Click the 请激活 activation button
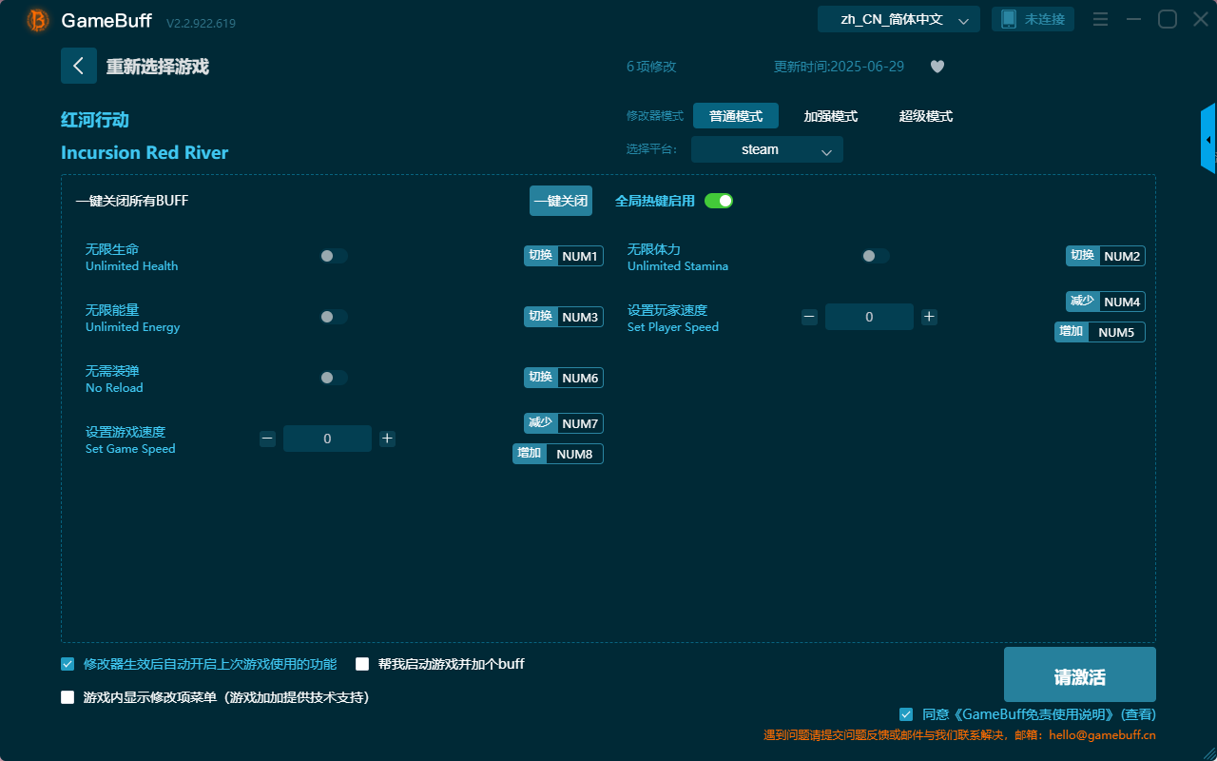 (1079, 674)
